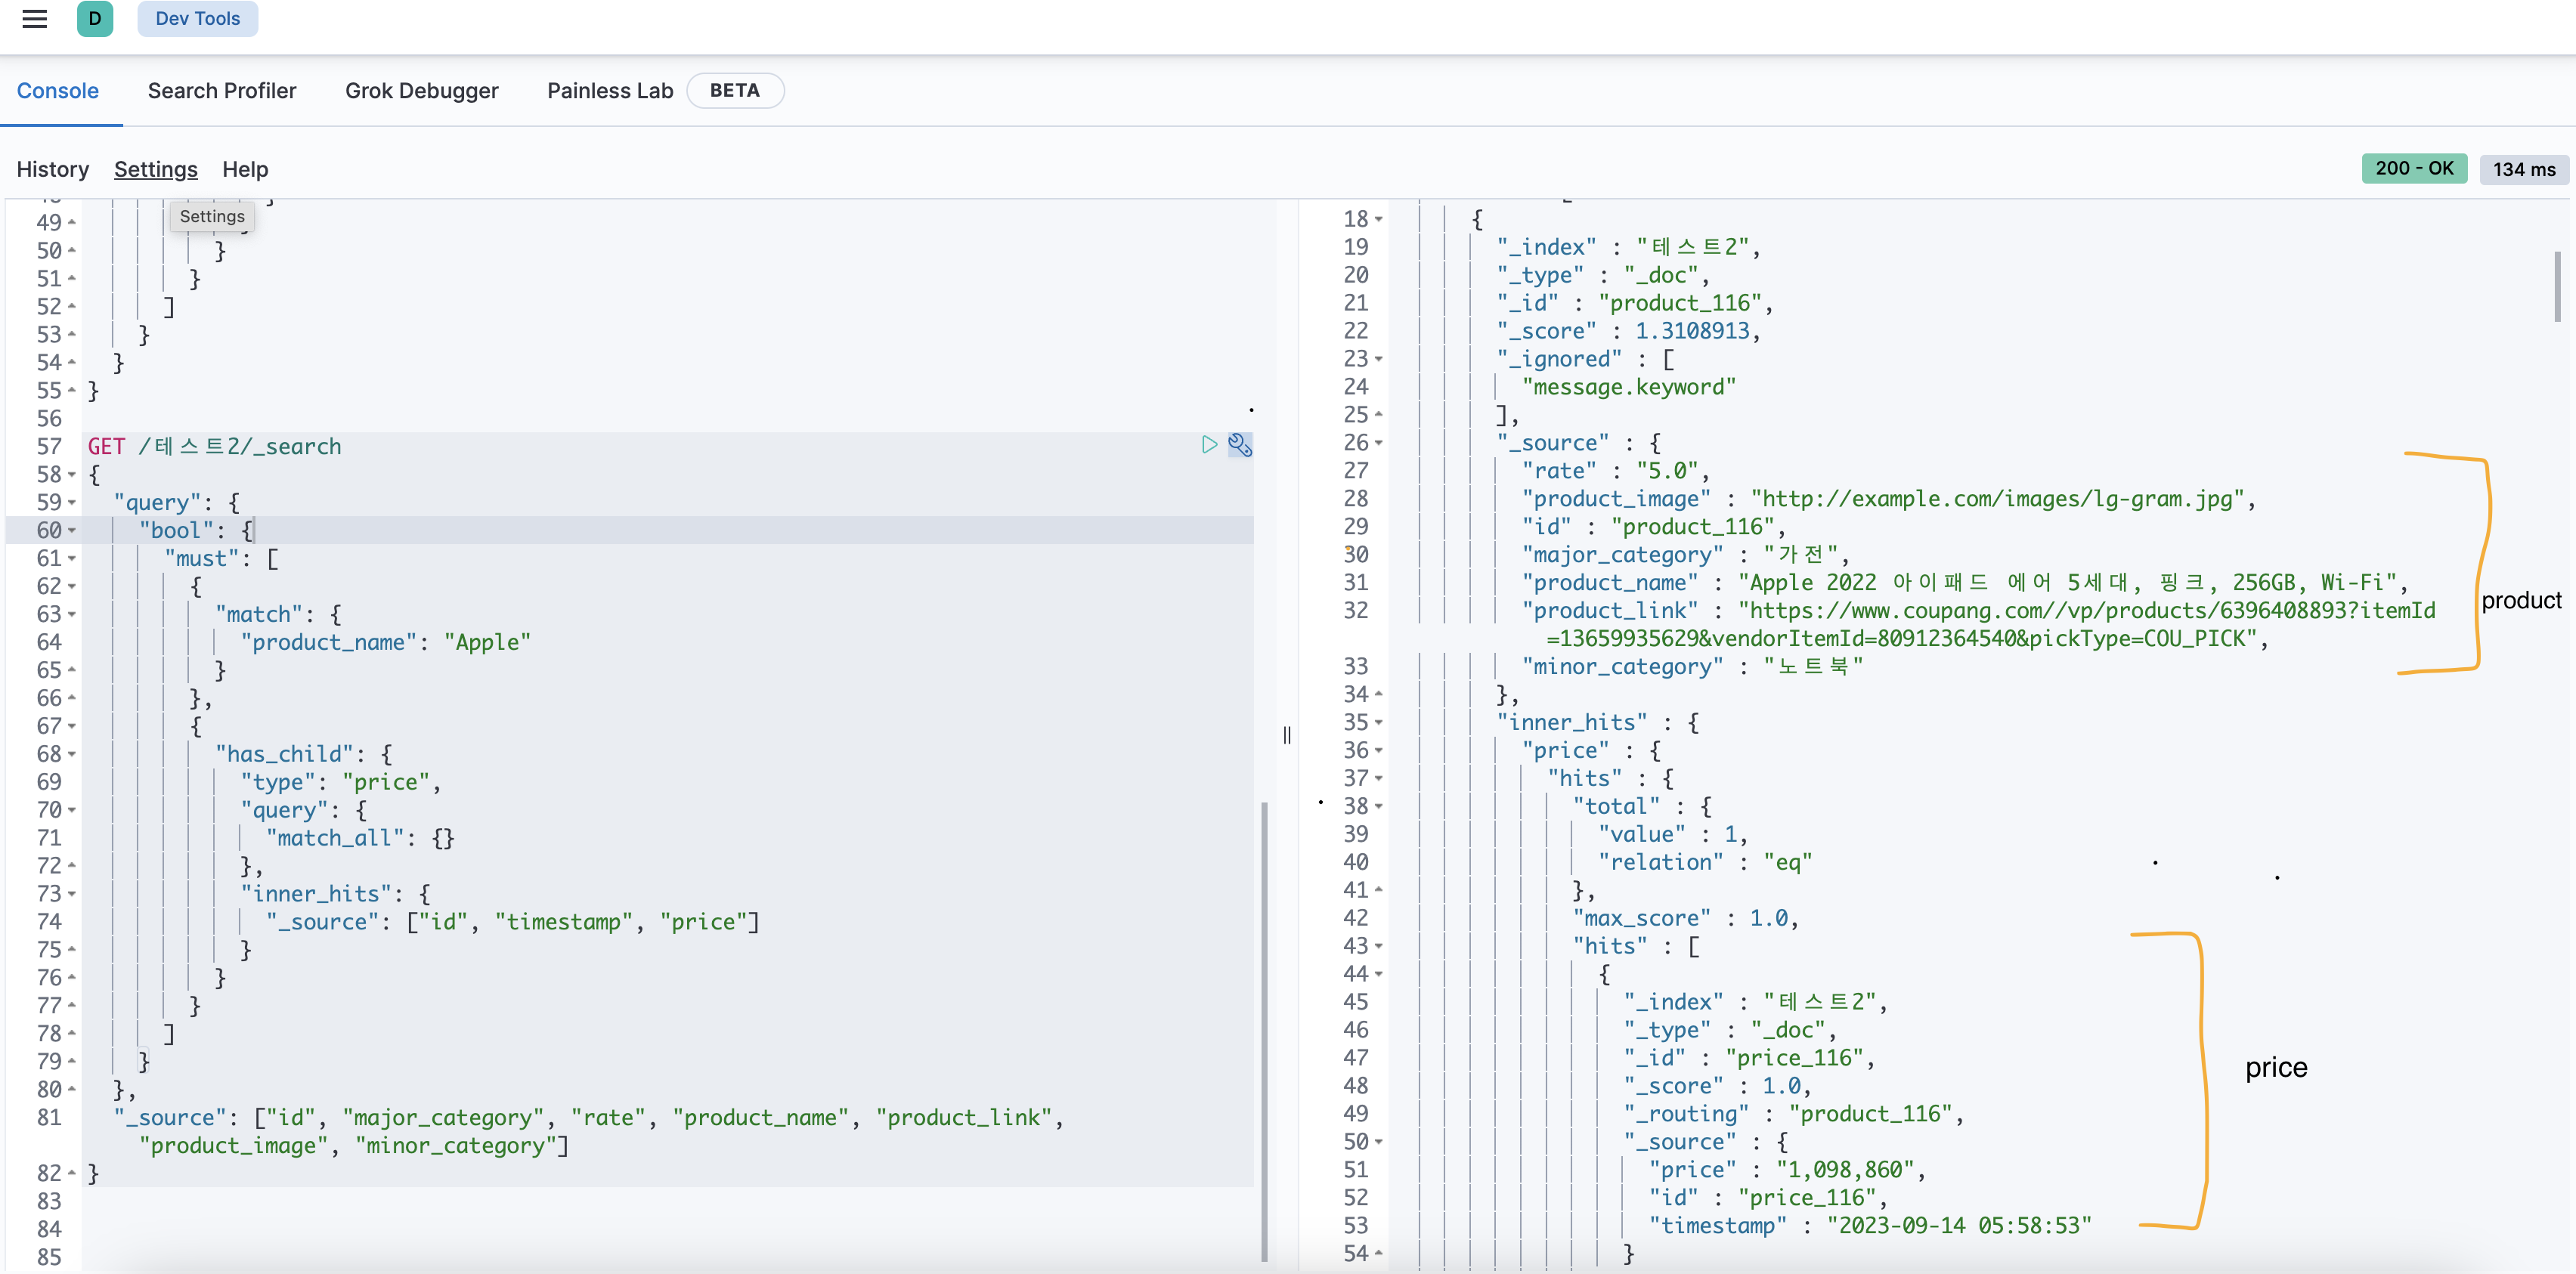Collapse the match block at line 63
This screenshot has height=1274, width=2576.
pyautogui.click(x=72, y=615)
